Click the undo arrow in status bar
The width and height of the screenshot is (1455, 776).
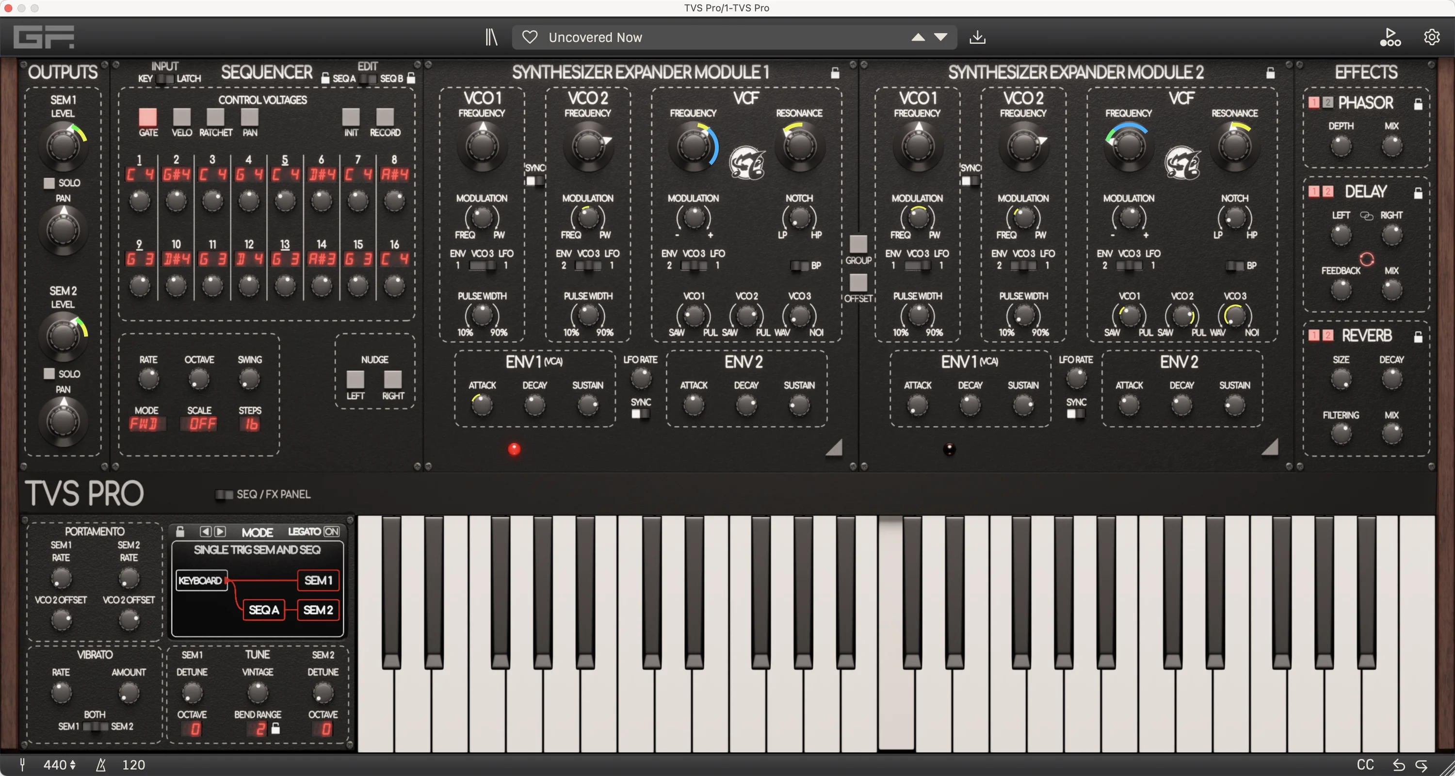[x=1399, y=765]
